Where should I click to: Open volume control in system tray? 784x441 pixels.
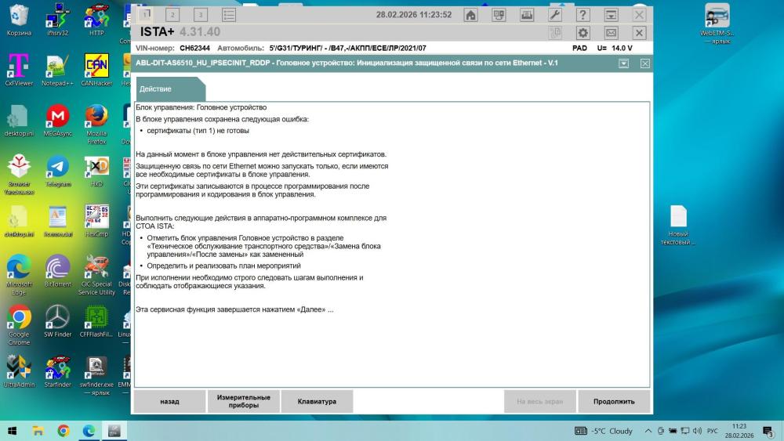tap(697, 431)
